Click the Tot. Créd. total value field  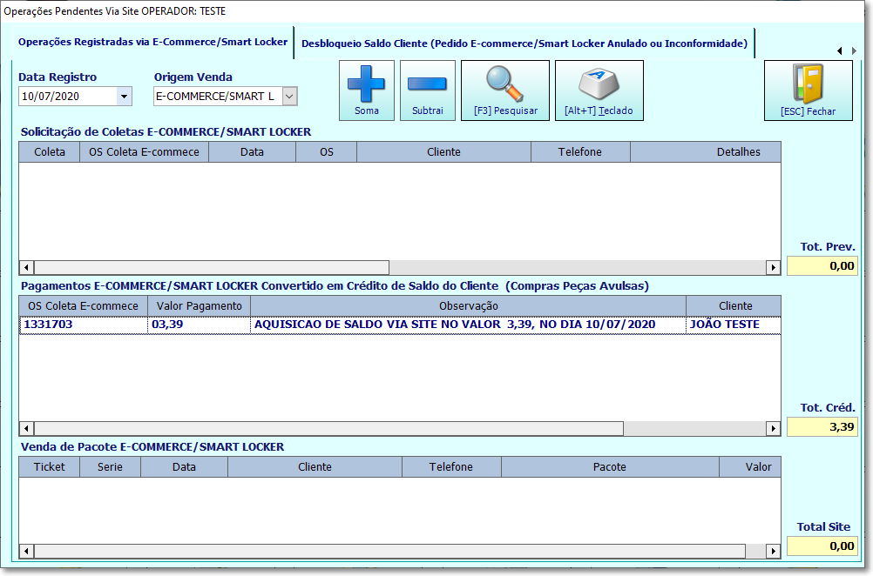[822, 427]
